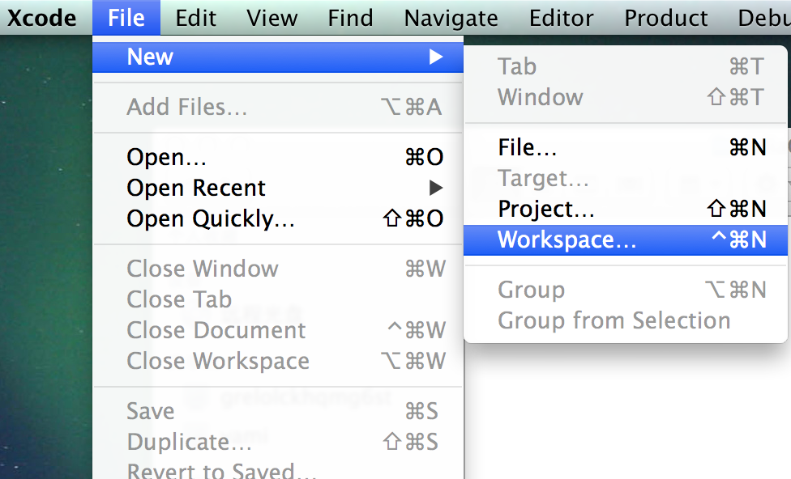Expand the New submenu arrow

(436, 57)
